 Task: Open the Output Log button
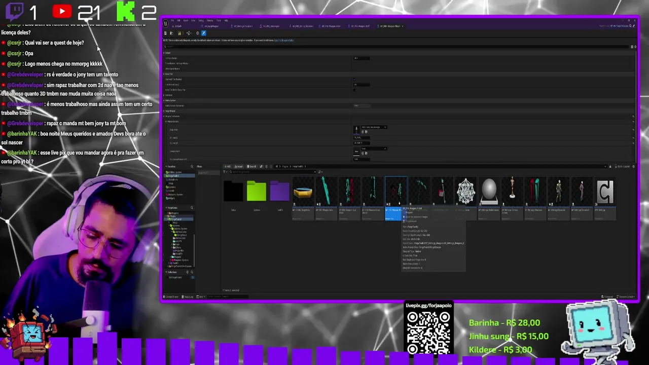pyautogui.click(x=188, y=297)
